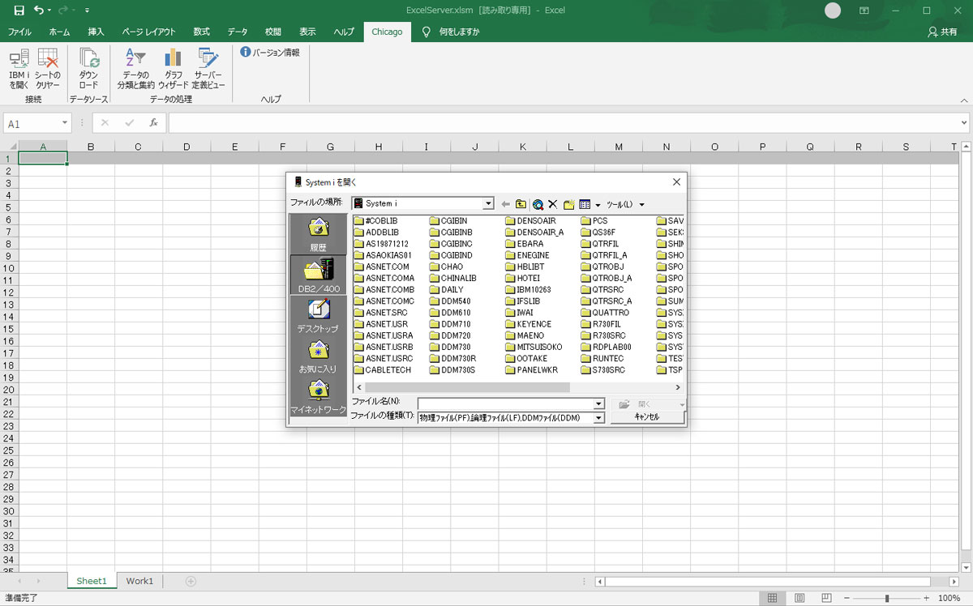973x606 pixels.
Task: Close the System i を開く dialog
Action: 676,182
